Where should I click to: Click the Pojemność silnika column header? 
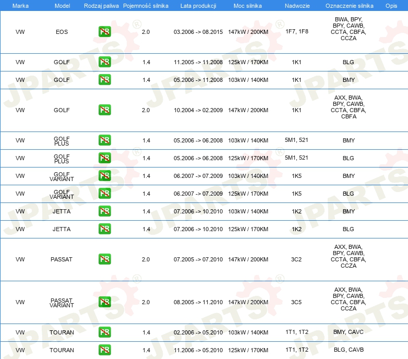click(x=146, y=6)
